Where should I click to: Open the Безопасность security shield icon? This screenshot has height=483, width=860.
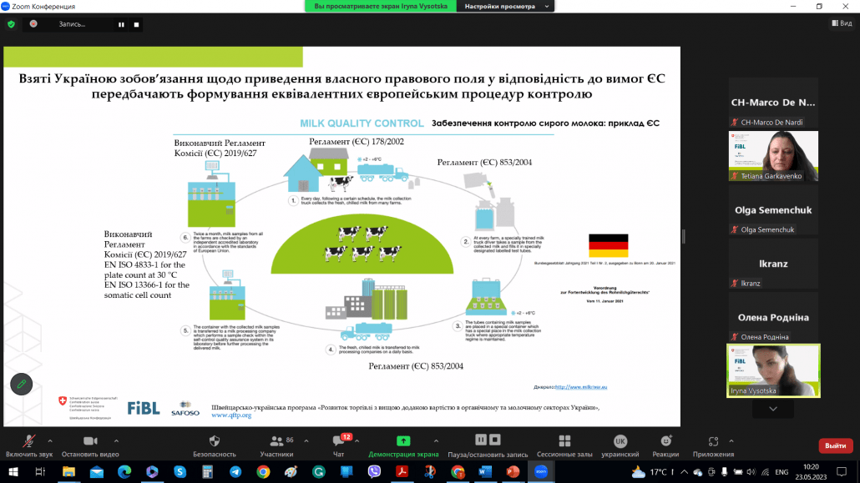215,443
